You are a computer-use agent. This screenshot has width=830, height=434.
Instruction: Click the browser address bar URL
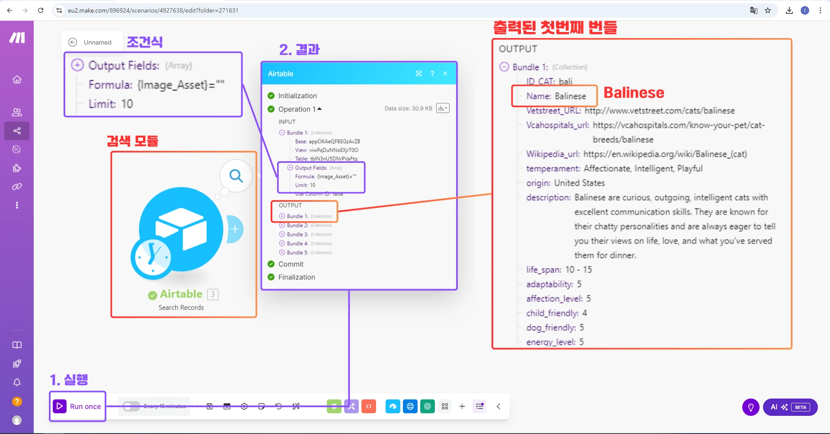coord(153,10)
